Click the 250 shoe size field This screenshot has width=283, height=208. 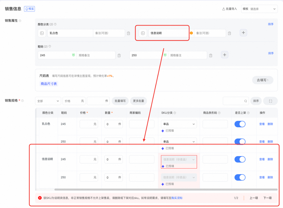149,55
